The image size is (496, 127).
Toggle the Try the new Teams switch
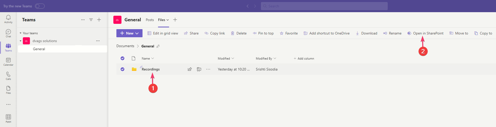point(40,6)
